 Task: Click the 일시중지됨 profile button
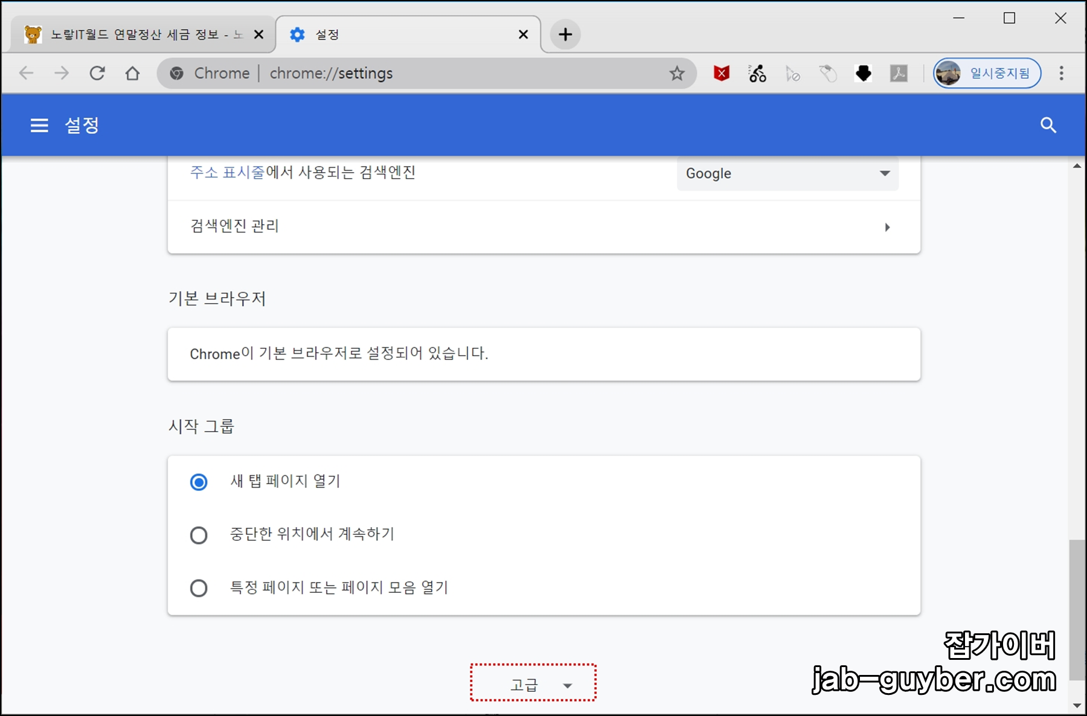coord(987,73)
